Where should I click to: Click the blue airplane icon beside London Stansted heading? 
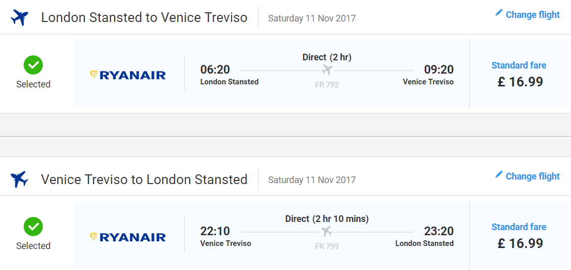pyautogui.click(x=19, y=17)
